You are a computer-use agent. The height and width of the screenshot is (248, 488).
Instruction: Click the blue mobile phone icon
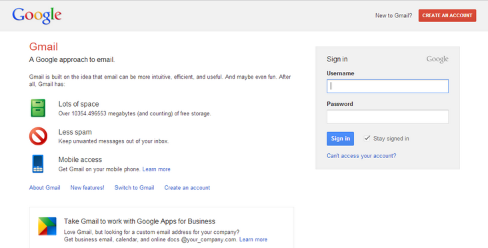(38, 164)
